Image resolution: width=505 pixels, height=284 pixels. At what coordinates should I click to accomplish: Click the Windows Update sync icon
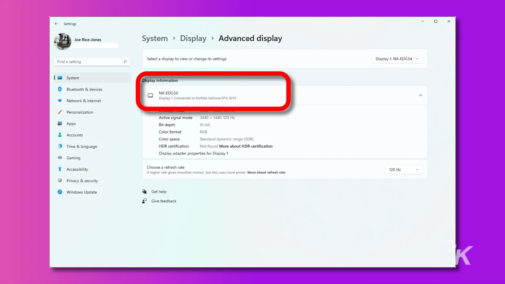pyautogui.click(x=60, y=192)
